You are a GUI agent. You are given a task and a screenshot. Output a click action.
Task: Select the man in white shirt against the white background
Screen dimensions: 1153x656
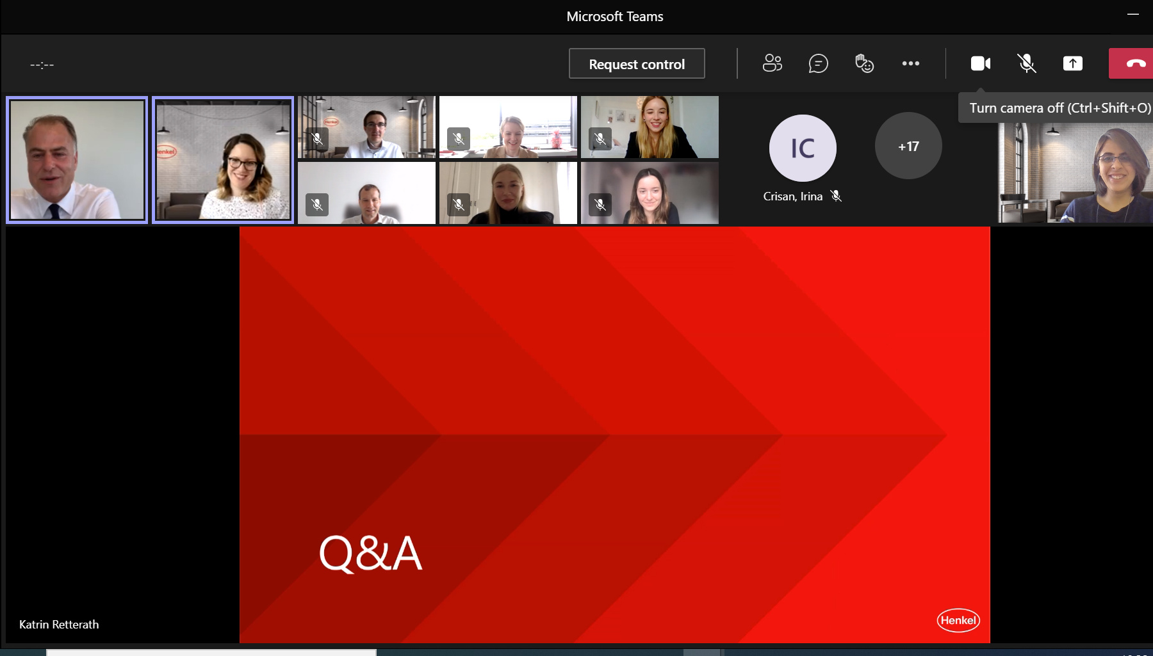point(366,193)
